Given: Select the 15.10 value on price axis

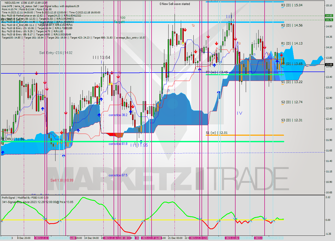Looking at the screenshot, I should (329, 5).
